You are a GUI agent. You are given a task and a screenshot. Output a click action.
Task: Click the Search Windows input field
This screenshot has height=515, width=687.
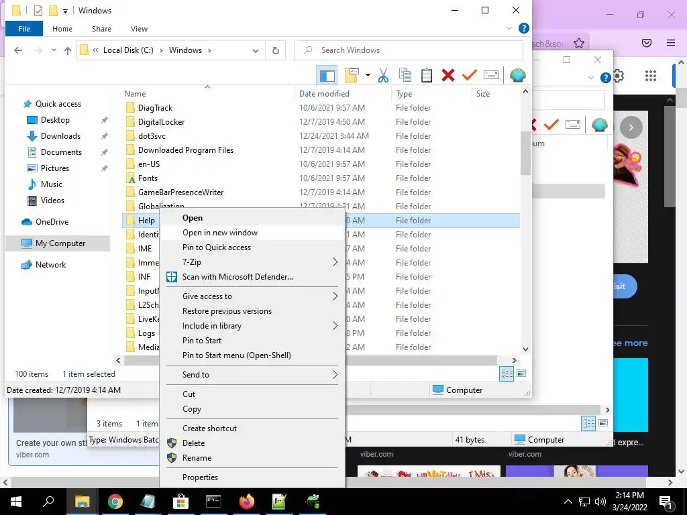[409, 50]
